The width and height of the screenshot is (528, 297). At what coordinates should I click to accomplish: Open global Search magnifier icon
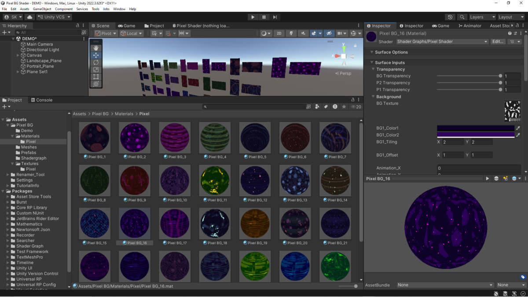(462, 17)
